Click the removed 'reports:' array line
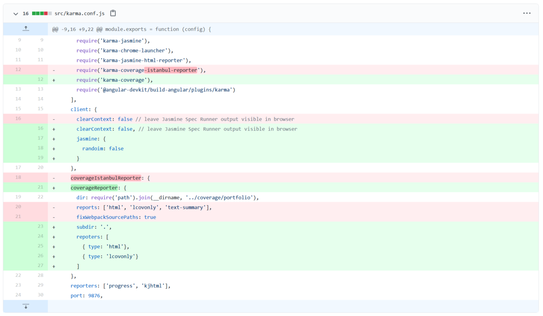Screen dimensions: 543x316 pyautogui.click(x=293, y=208)
